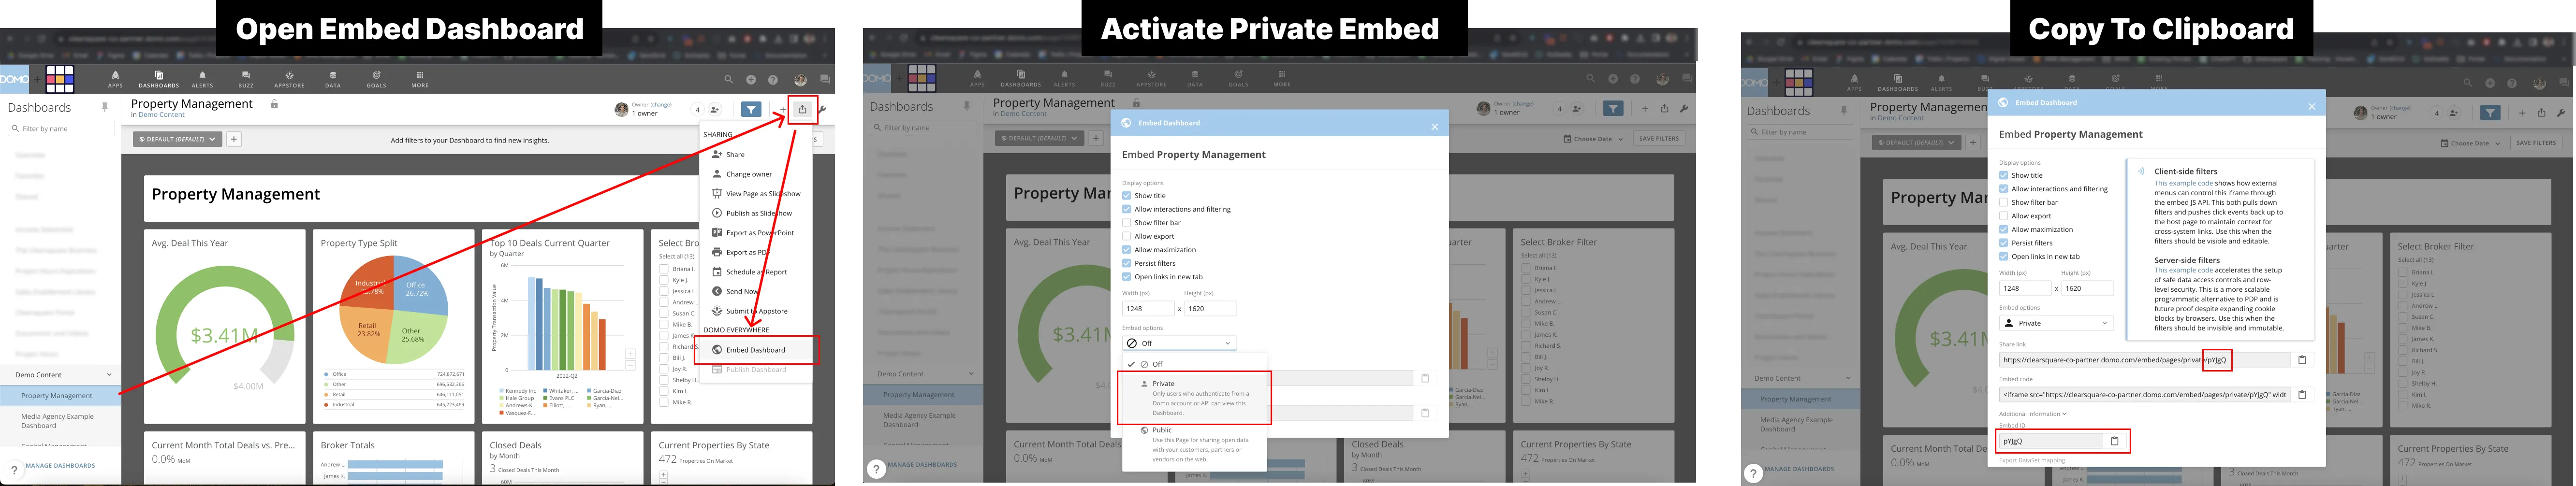Open the Server-side filters example code link
The height and width of the screenshot is (486, 2576).
click(2184, 270)
